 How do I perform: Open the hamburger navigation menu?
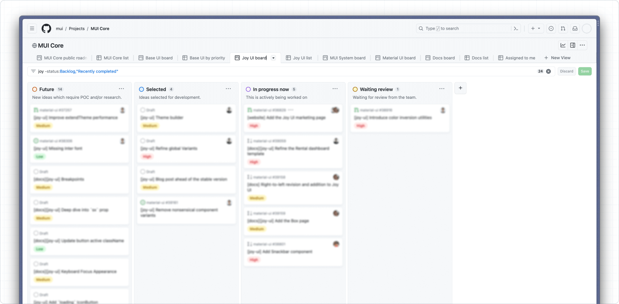click(32, 28)
